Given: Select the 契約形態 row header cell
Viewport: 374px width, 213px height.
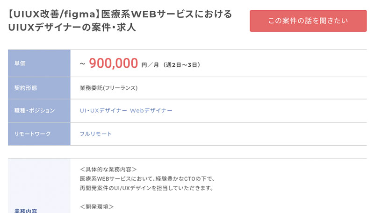Looking at the screenshot, I should pos(39,88).
